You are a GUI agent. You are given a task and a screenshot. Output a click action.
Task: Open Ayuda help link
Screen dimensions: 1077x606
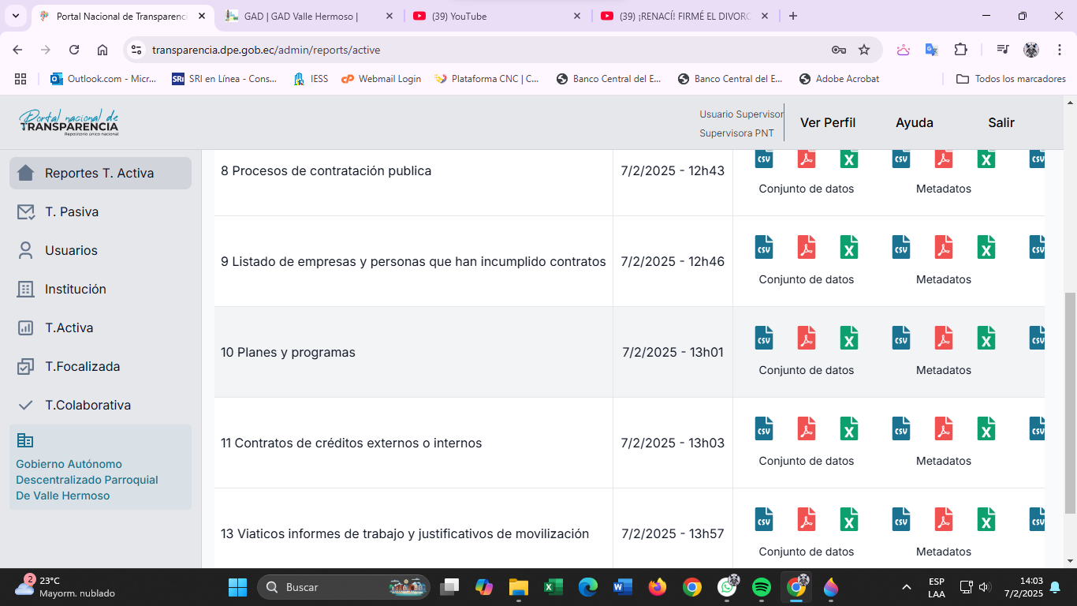point(914,122)
